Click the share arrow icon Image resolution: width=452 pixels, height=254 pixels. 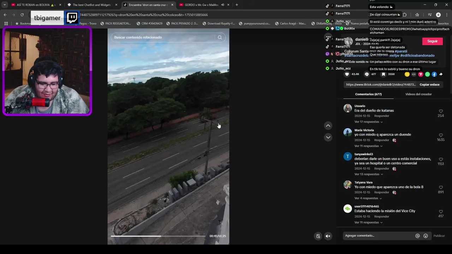(441, 74)
